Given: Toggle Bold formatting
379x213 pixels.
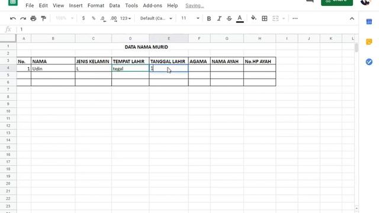Looking at the screenshot, I should click(x=209, y=18).
